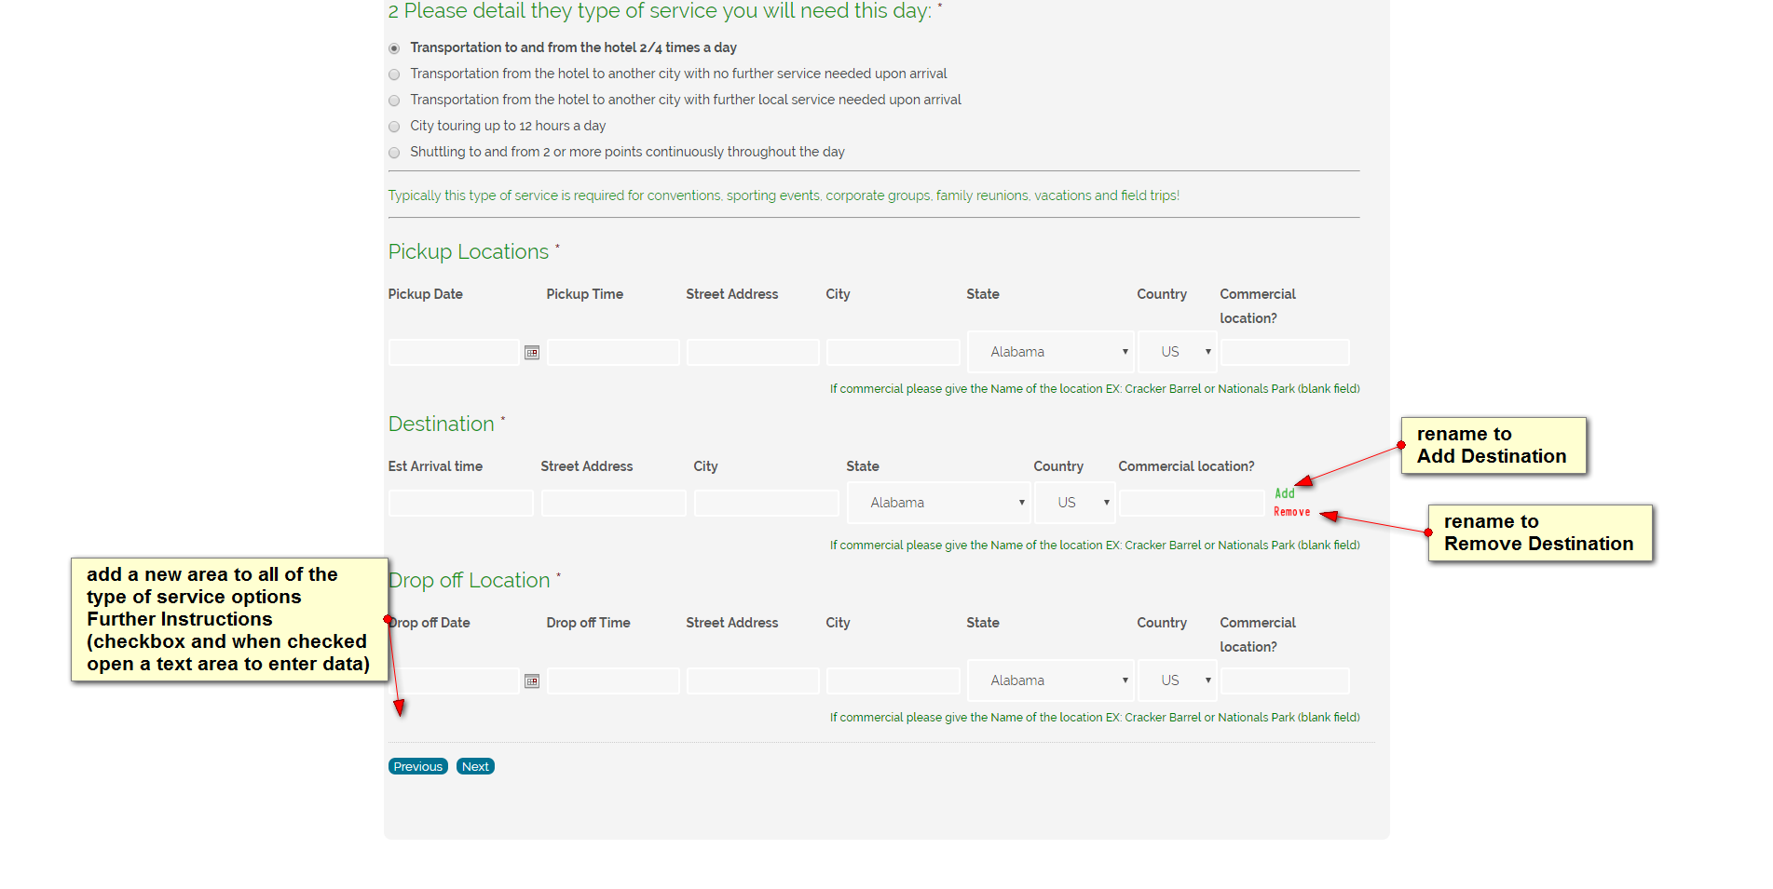Open the Drop off Location State dropdown

1050,680
